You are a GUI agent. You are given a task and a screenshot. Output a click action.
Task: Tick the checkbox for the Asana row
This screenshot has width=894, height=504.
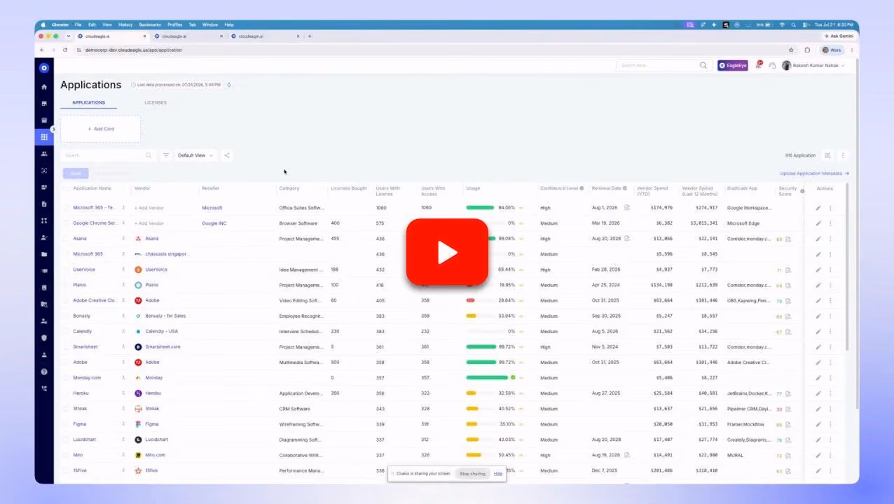[67, 239]
